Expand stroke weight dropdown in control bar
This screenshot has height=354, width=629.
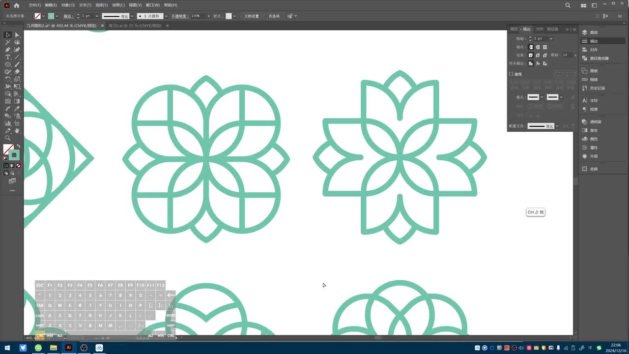pos(97,16)
